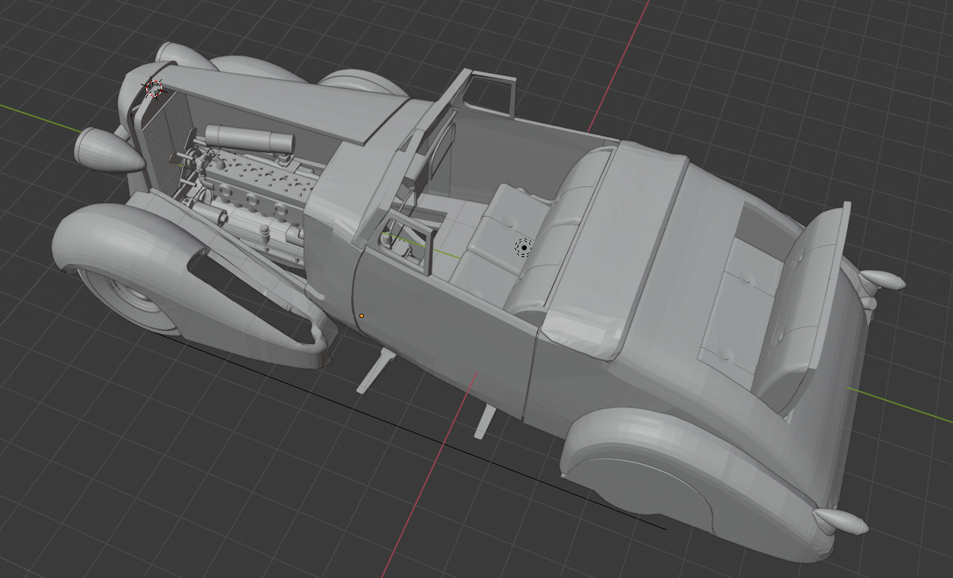Select the small side wing window frame on door

click(x=410, y=241)
